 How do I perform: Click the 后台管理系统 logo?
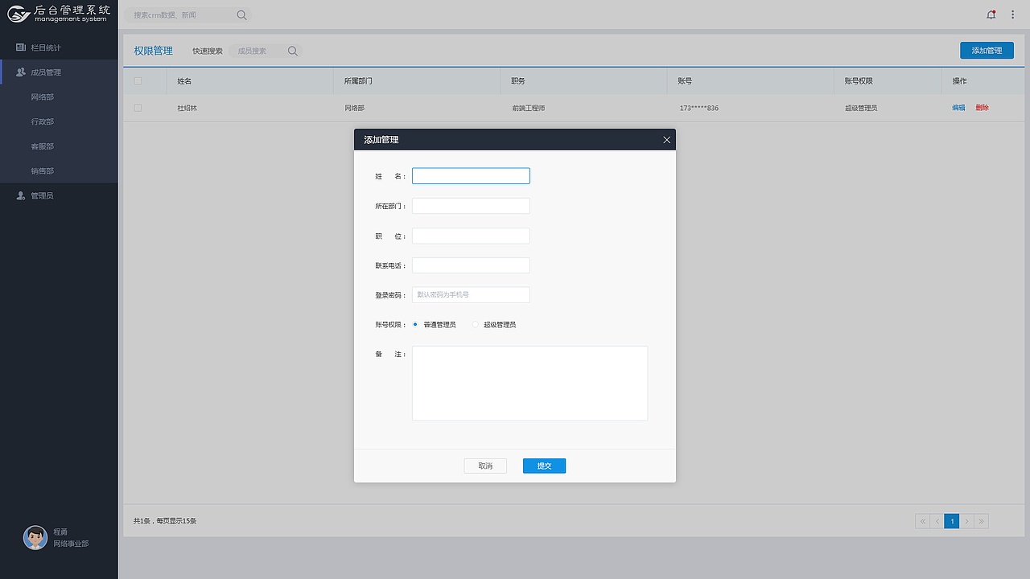(x=59, y=13)
